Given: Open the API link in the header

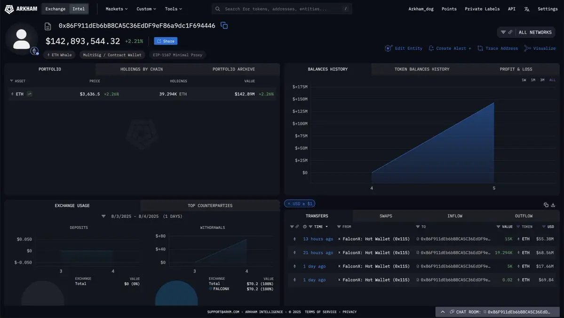Looking at the screenshot, I should pos(511,9).
